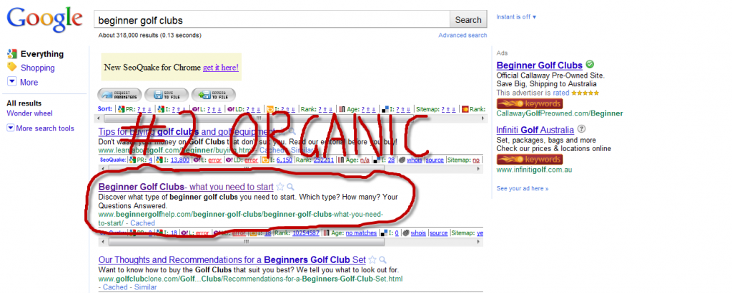The image size is (732, 293).
Task: Open source link for learnaboutgolf result
Action: tap(435, 160)
